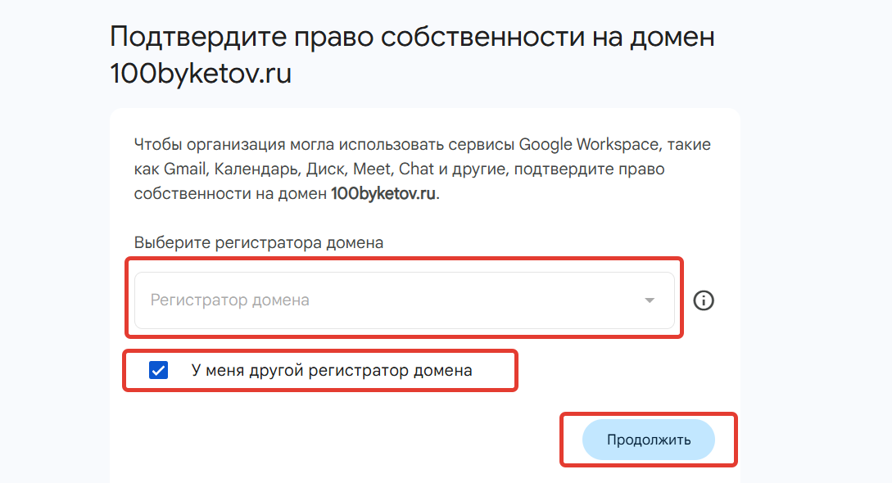Click the Выберите регистратора домена label
The height and width of the screenshot is (483, 892).
(x=259, y=242)
